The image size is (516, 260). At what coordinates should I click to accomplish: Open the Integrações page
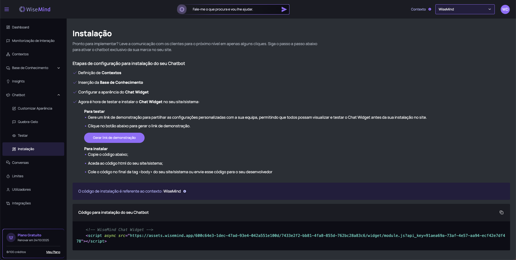click(x=21, y=203)
